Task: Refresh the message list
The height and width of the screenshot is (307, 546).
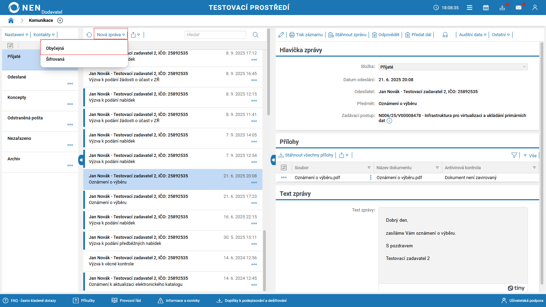Action: (x=89, y=35)
